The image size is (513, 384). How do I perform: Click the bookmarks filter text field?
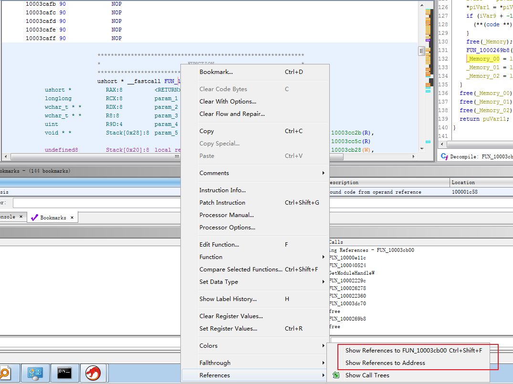click(x=97, y=203)
